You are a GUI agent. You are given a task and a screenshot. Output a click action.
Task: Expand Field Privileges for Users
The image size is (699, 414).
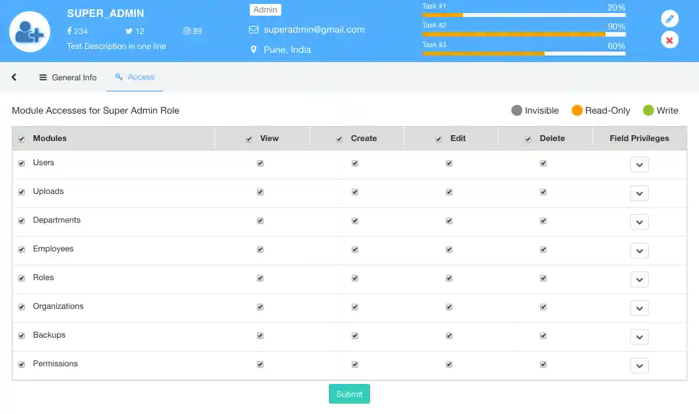(639, 165)
